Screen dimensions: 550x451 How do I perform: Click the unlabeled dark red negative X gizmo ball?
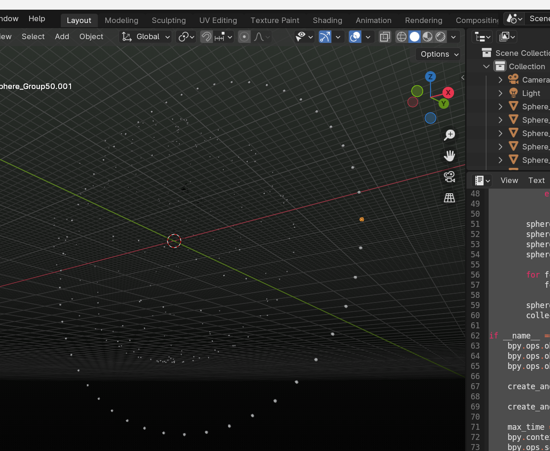413,102
